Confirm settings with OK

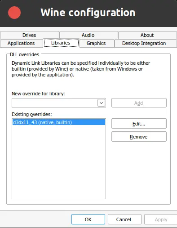point(88,219)
